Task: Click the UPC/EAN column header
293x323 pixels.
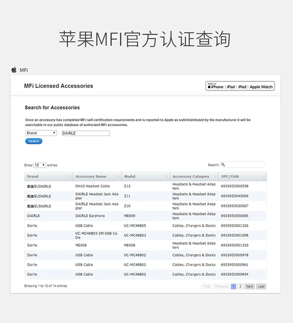Action: coord(243,177)
